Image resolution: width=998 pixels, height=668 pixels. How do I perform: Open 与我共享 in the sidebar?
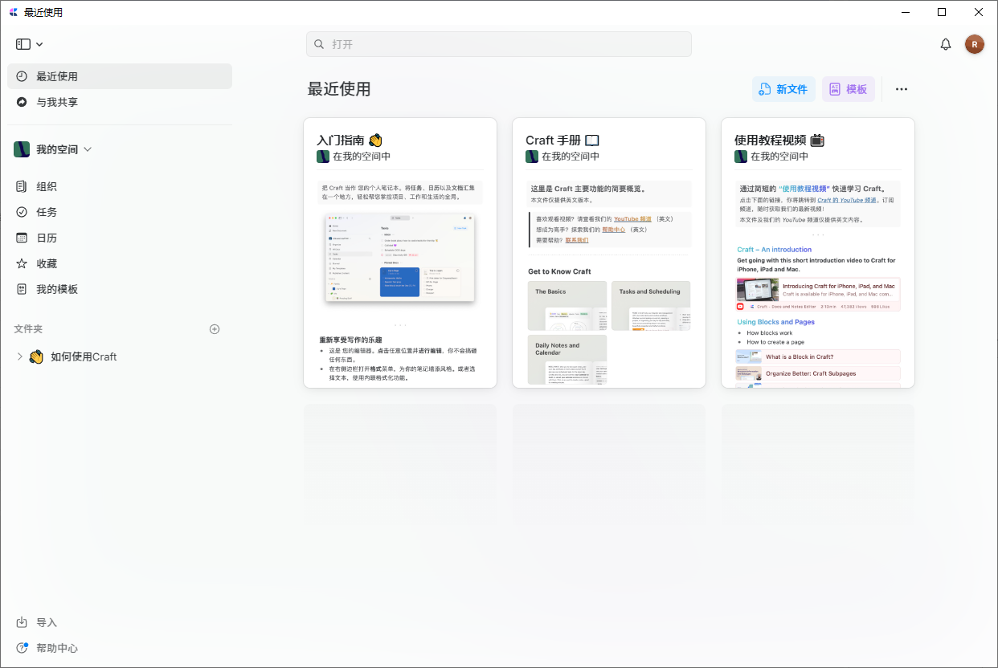(x=120, y=102)
